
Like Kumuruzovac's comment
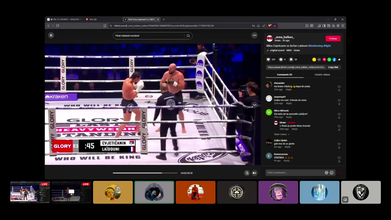pyautogui.click(x=339, y=158)
